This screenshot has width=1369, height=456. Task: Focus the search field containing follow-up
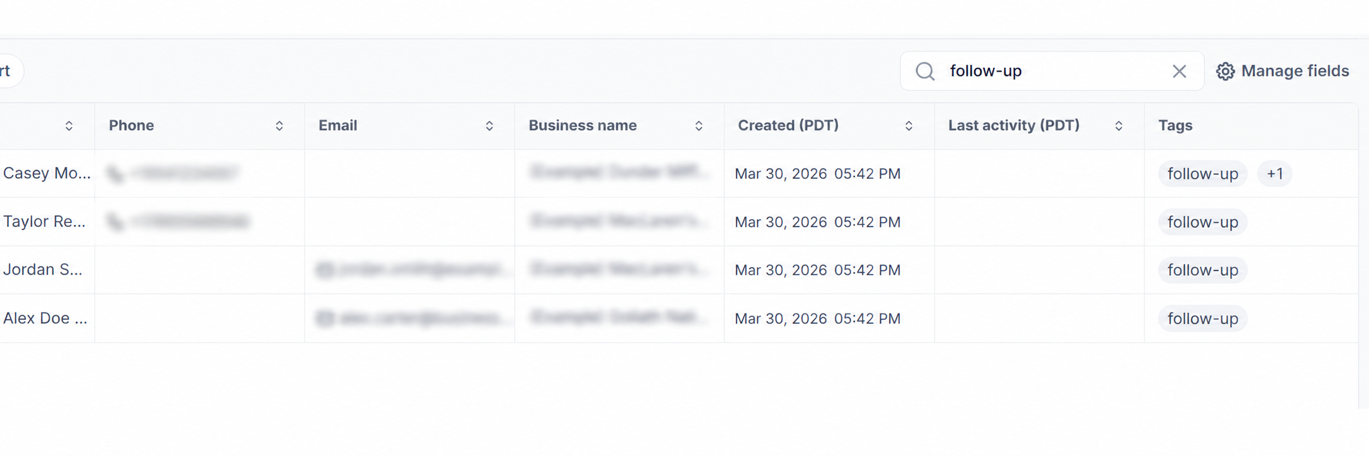pos(1052,71)
